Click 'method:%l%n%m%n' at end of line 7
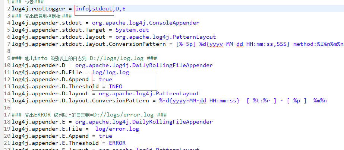 tap(318, 44)
